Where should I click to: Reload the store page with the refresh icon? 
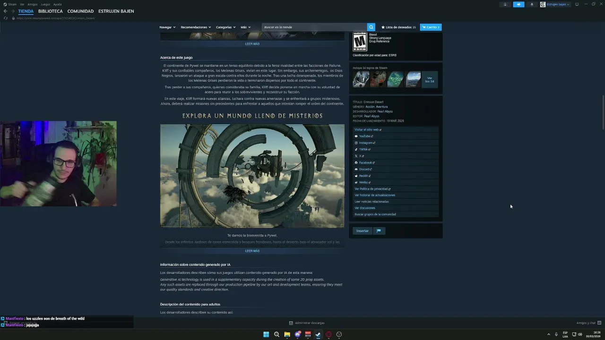click(x=6, y=18)
